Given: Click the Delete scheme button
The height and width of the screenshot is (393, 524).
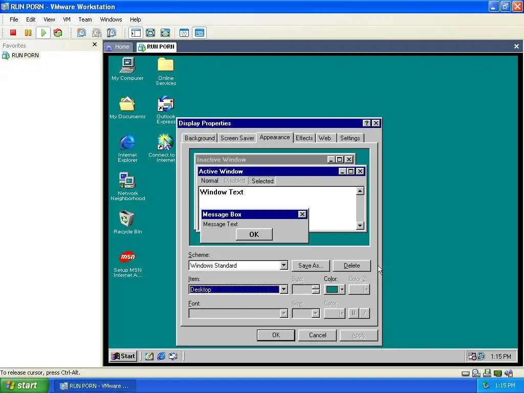Looking at the screenshot, I should pos(352,266).
